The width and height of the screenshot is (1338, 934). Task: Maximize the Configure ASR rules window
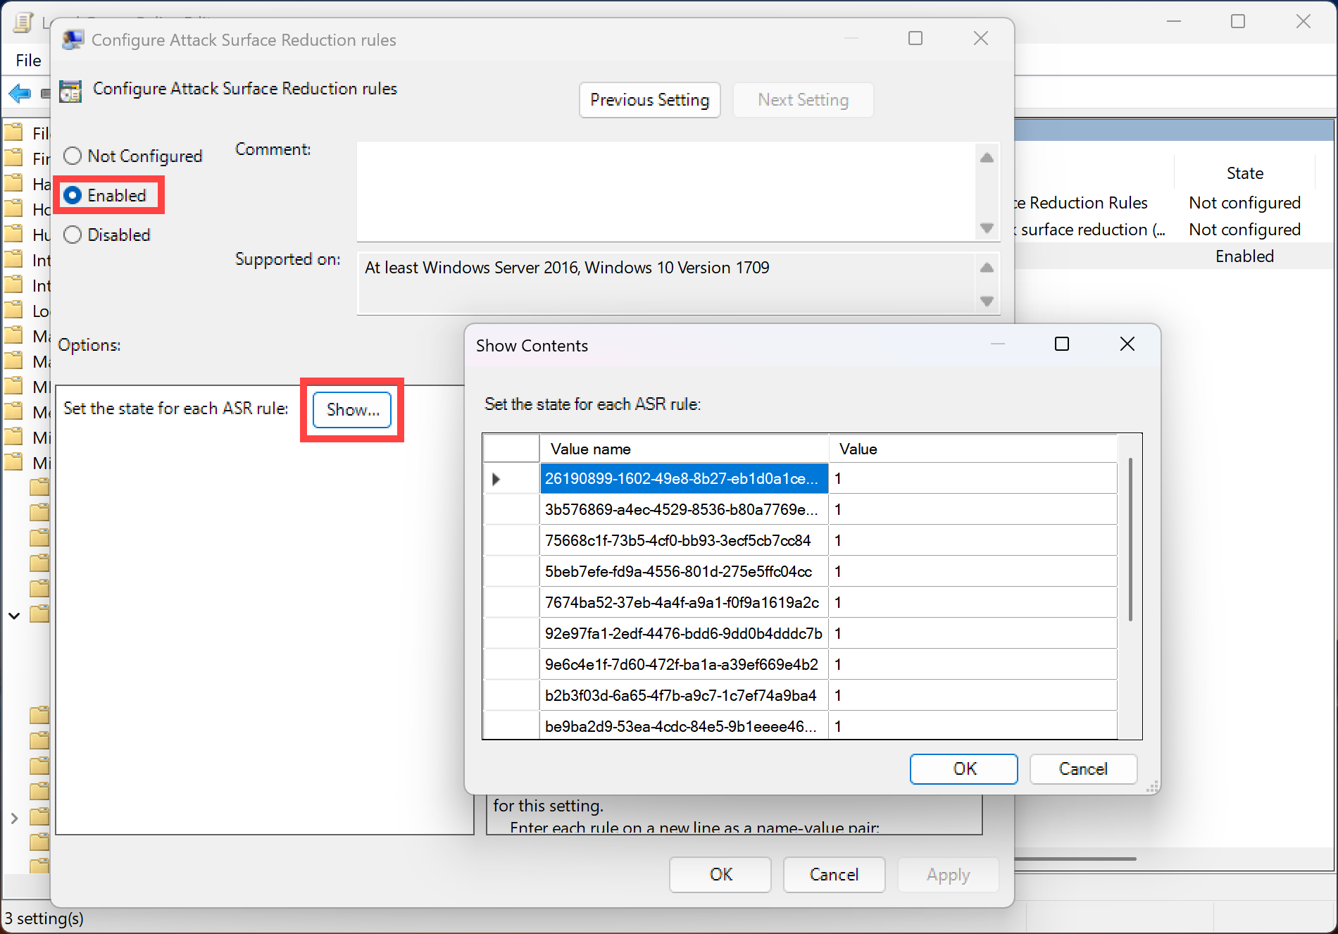pos(915,39)
